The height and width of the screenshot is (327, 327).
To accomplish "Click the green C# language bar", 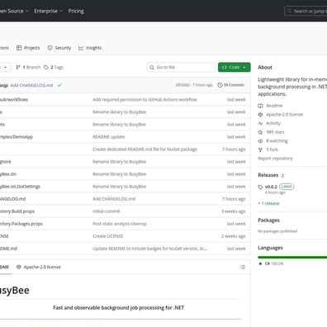I will pos(292,258).
